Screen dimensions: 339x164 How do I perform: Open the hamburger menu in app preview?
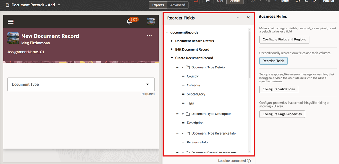pos(10,22)
